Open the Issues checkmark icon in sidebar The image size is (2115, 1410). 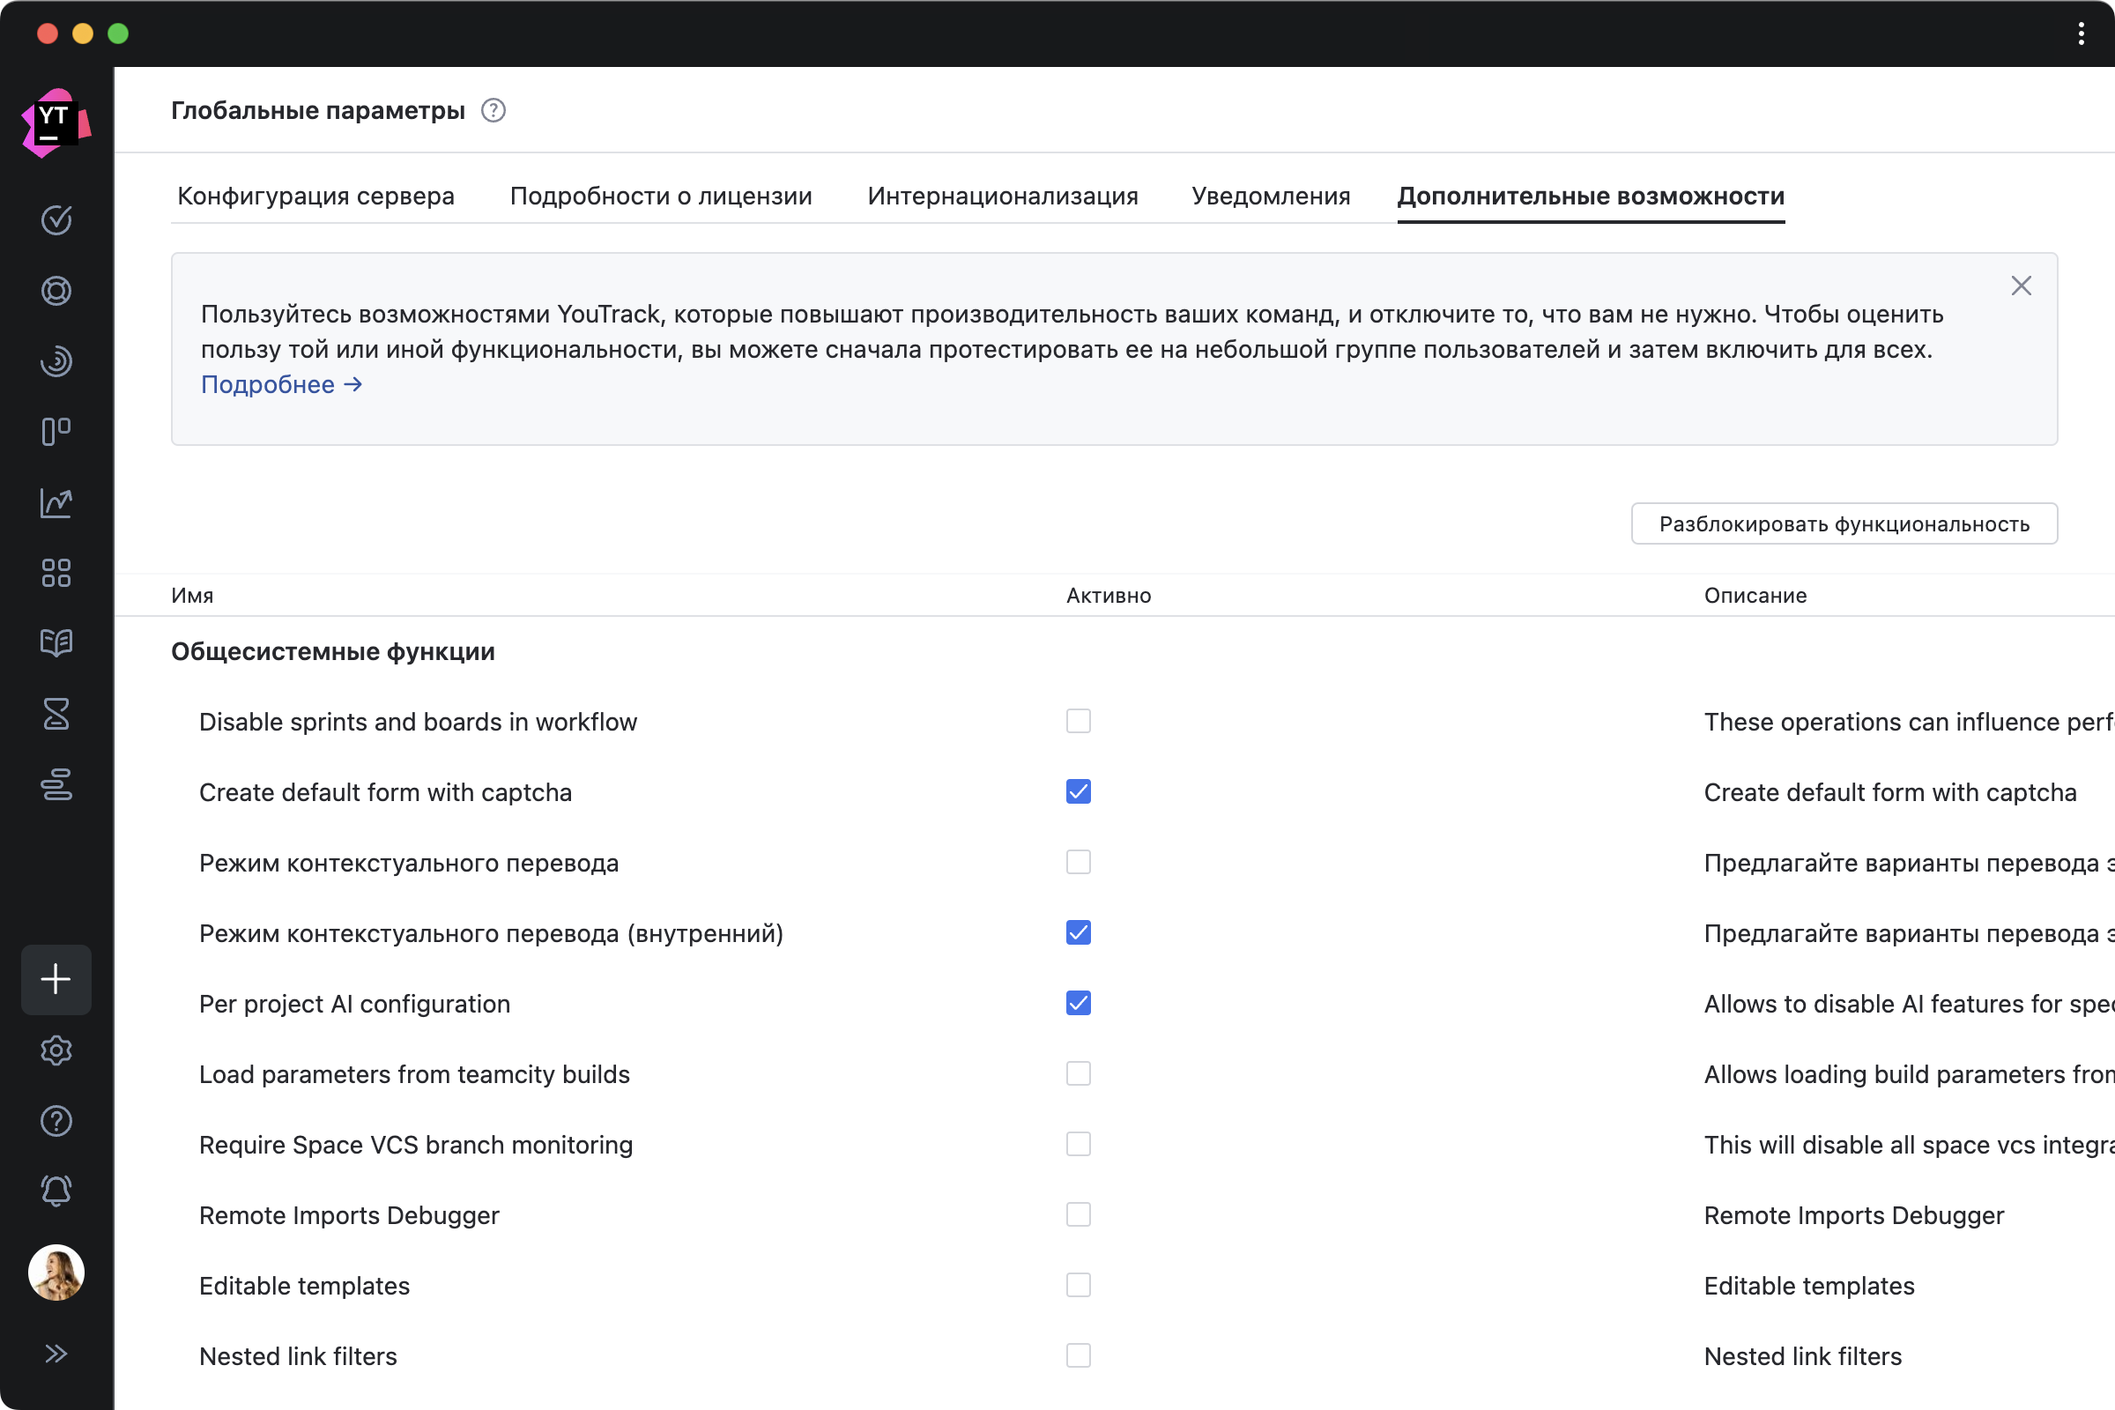click(x=56, y=219)
